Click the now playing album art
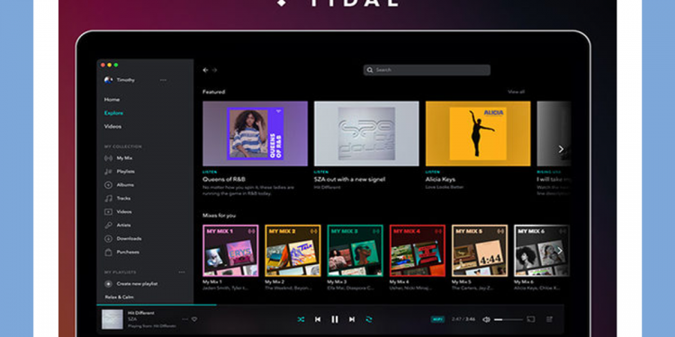The width and height of the screenshot is (675, 337). [112, 319]
